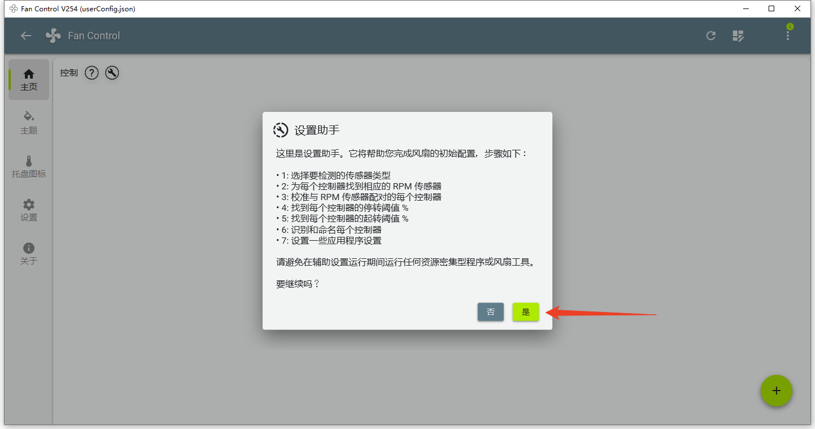
Task: Open the 关于 about page
Action: 29,253
